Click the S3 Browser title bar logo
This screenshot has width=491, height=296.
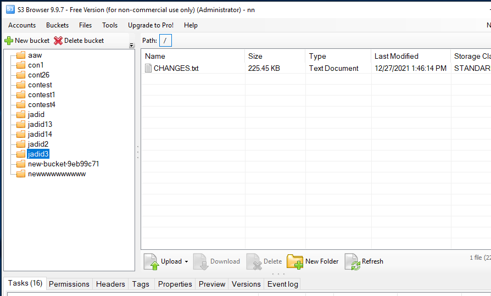[x=10, y=9]
